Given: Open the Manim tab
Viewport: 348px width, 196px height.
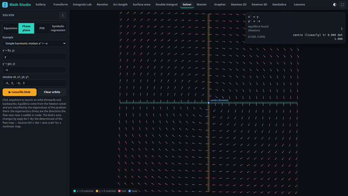Looking at the screenshot, I should coord(201,4).
